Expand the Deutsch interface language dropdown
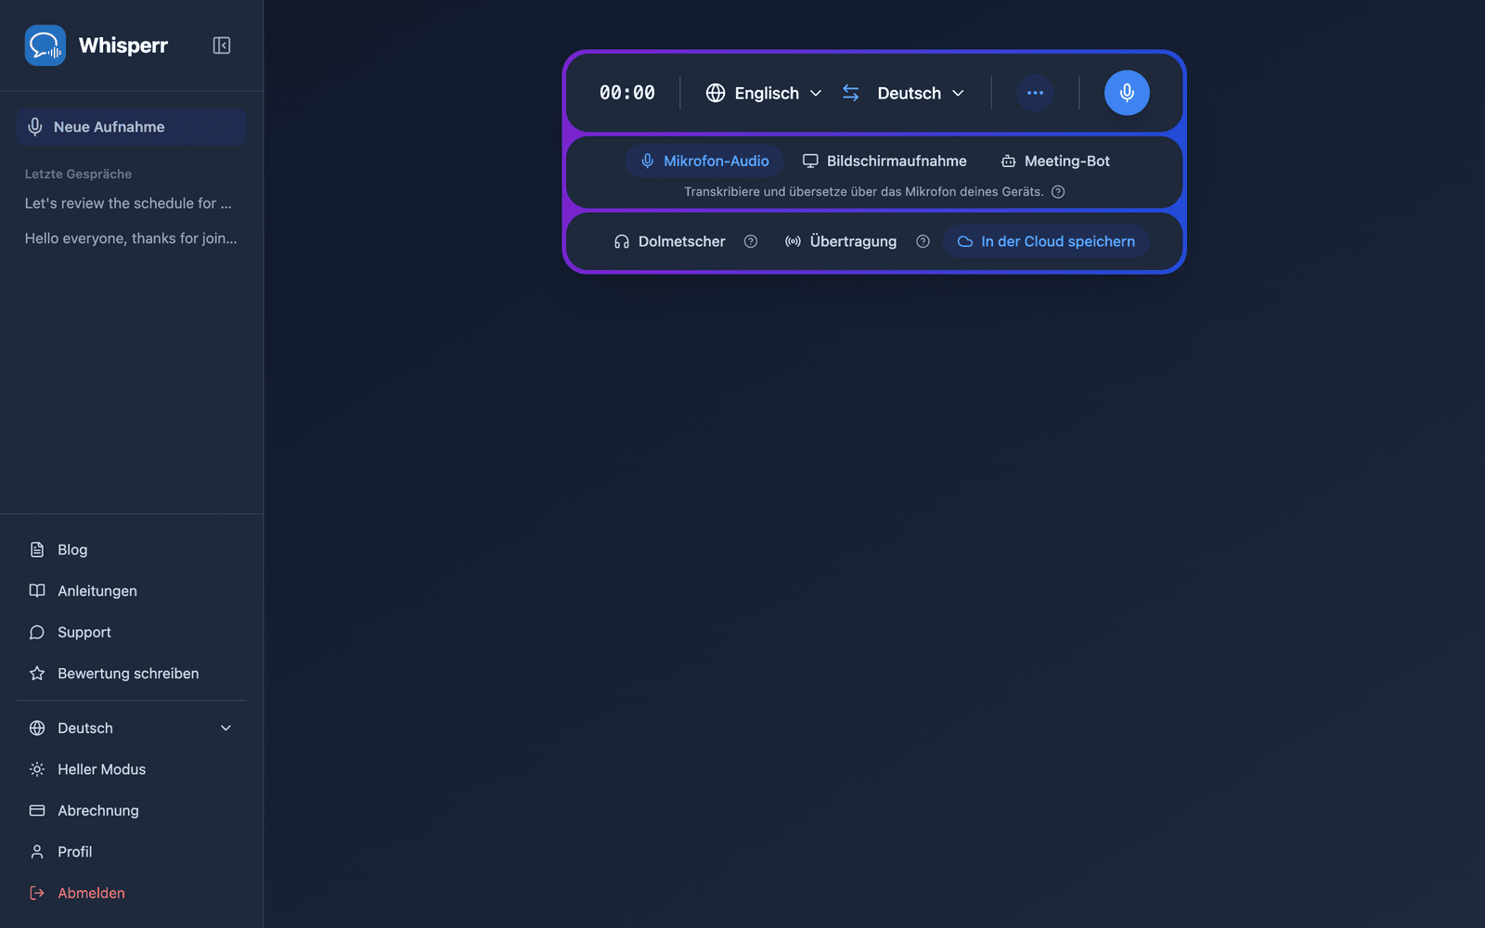Viewport: 1485px width, 928px height. 131,728
